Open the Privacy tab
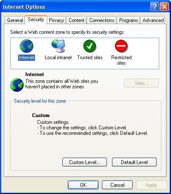 [56, 20]
